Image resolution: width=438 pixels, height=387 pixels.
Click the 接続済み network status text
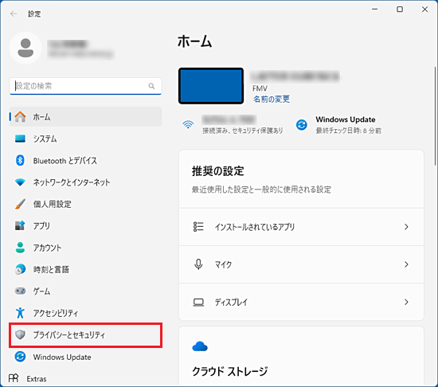pyautogui.click(x=242, y=131)
